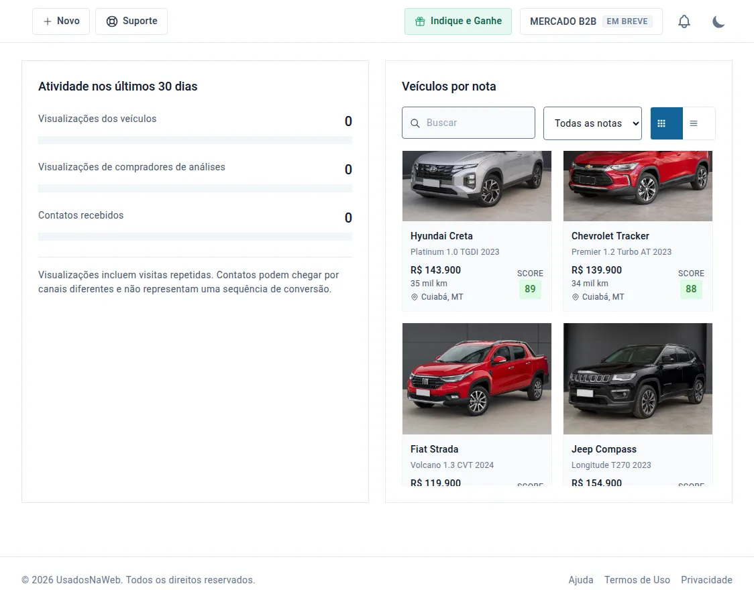
Task: Click the 35 mil km text
Action: 429,284
